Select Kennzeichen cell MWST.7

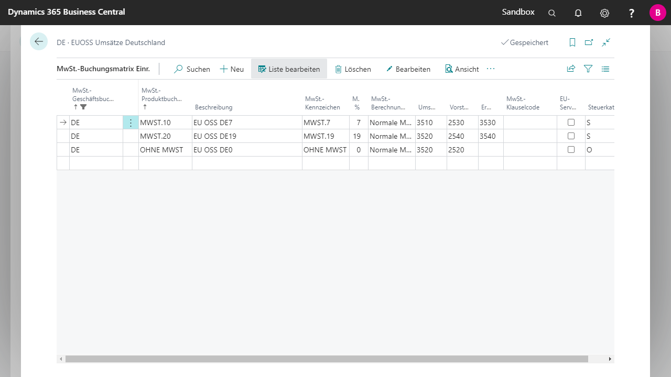[x=326, y=123]
